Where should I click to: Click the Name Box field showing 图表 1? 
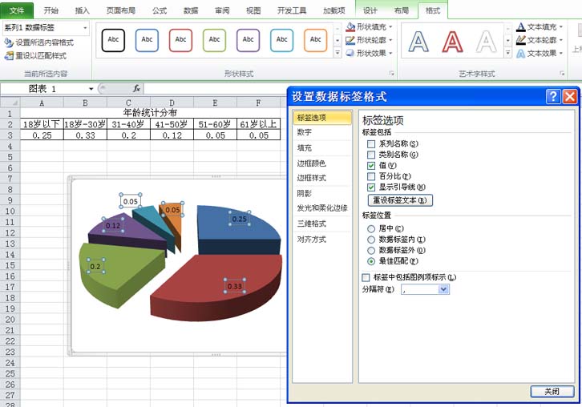pos(44,89)
